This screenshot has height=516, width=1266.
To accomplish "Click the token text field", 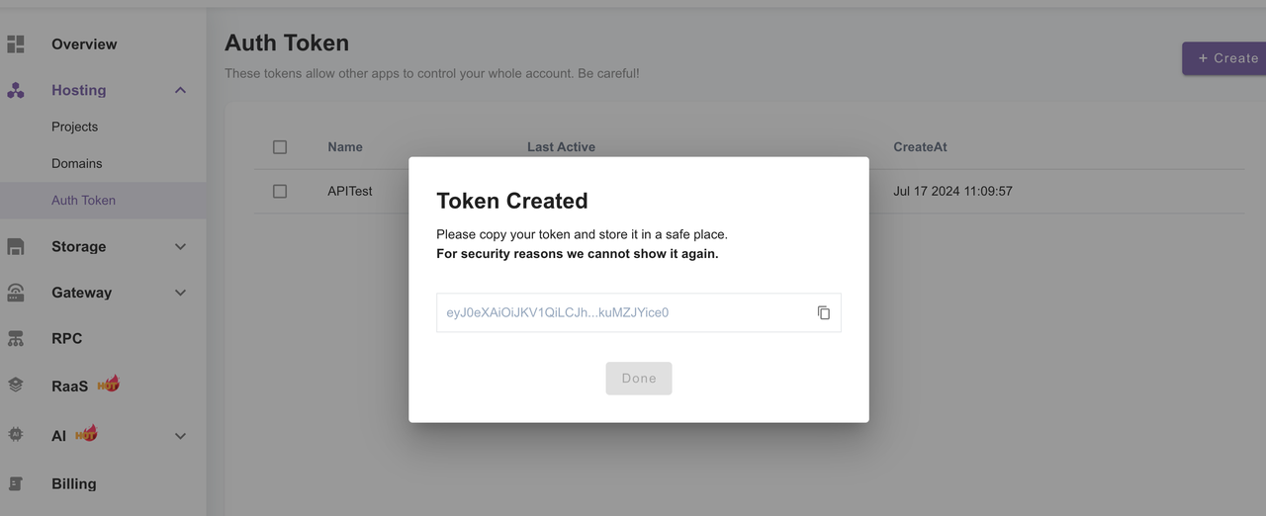I will tap(623, 312).
